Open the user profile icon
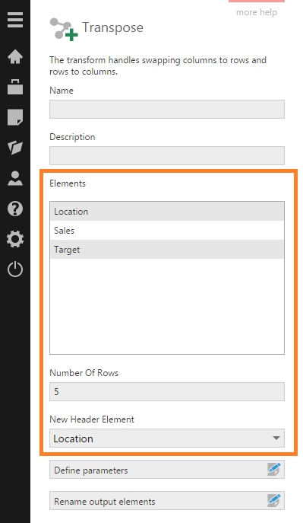303x523 pixels. tap(15, 178)
